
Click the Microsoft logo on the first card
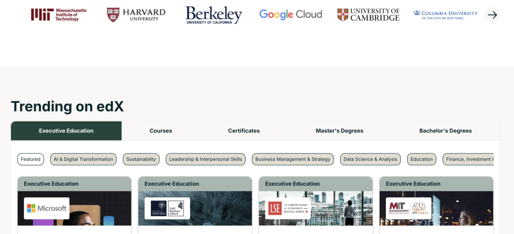(x=47, y=208)
